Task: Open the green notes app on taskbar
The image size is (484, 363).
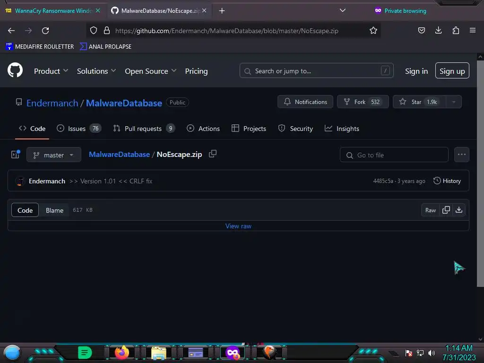Action: point(85,353)
